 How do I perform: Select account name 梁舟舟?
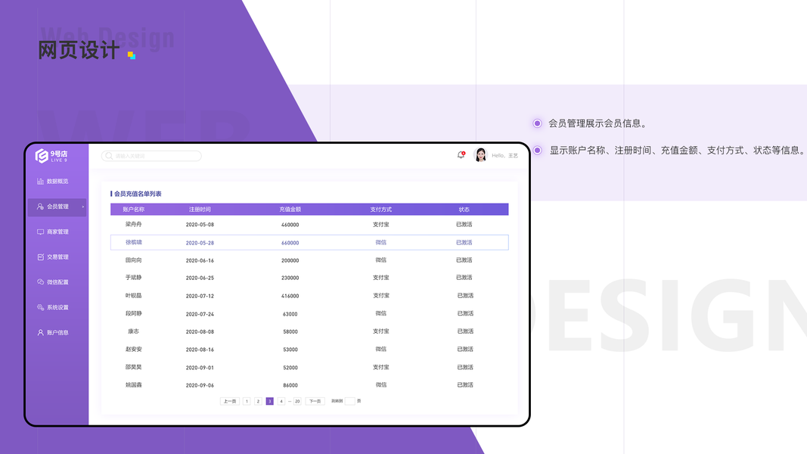(133, 225)
